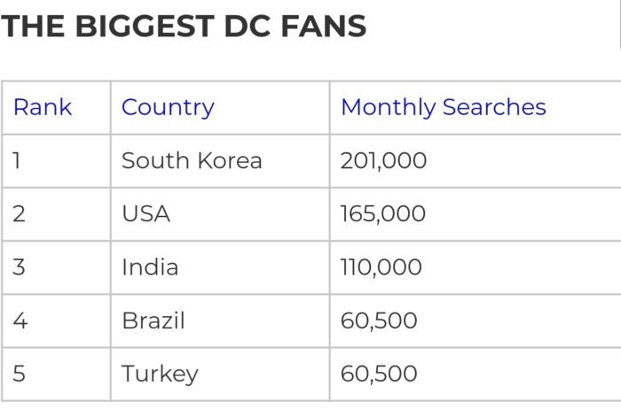621x409 pixels.
Task: Click the 165,000 searches value
Action: click(383, 213)
